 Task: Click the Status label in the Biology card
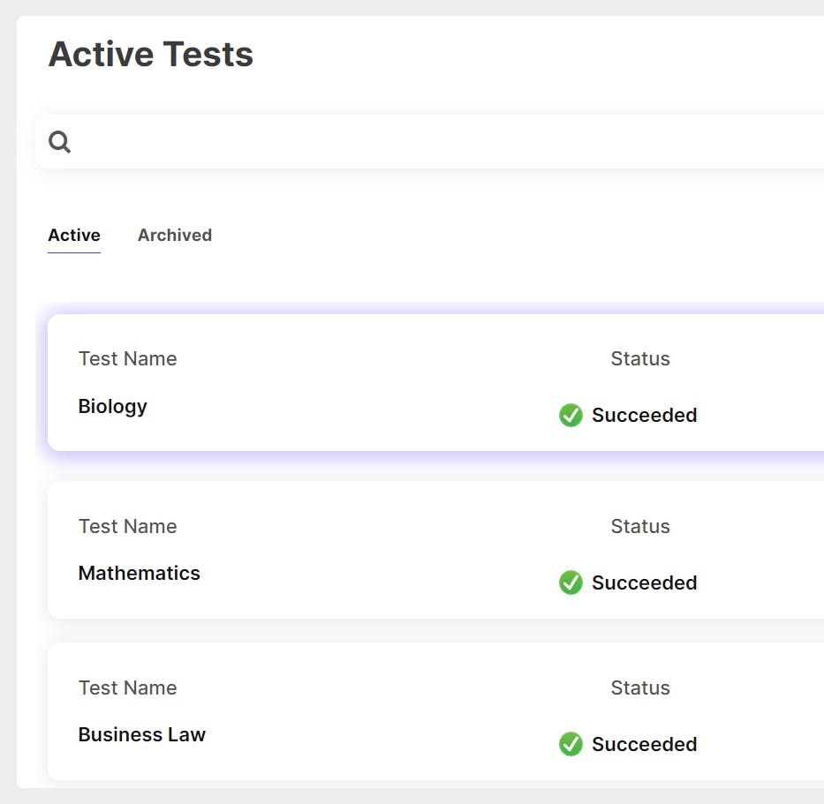coord(640,358)
